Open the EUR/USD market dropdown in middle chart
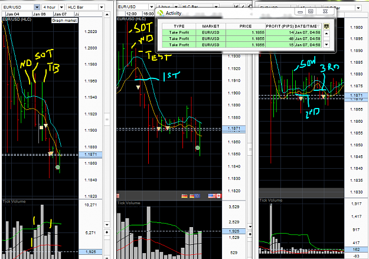The width and height of the screenshot is (369, 259). [152, 7]
